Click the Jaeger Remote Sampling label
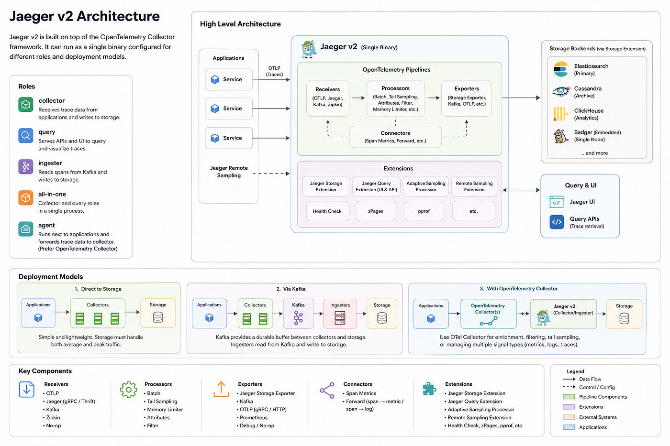 point(229,172)
